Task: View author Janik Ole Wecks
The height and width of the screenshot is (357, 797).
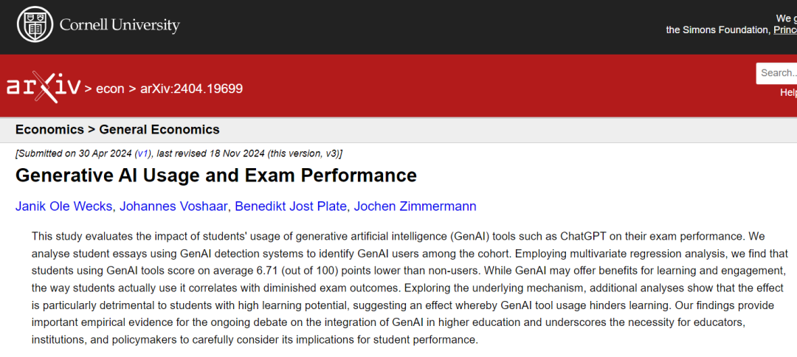Action: pos(65,207)
